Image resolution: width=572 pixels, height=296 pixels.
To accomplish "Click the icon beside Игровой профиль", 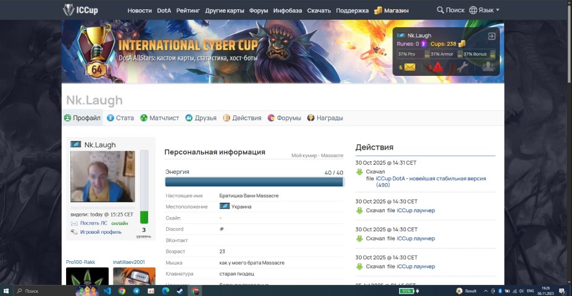I will click(74, 232).
